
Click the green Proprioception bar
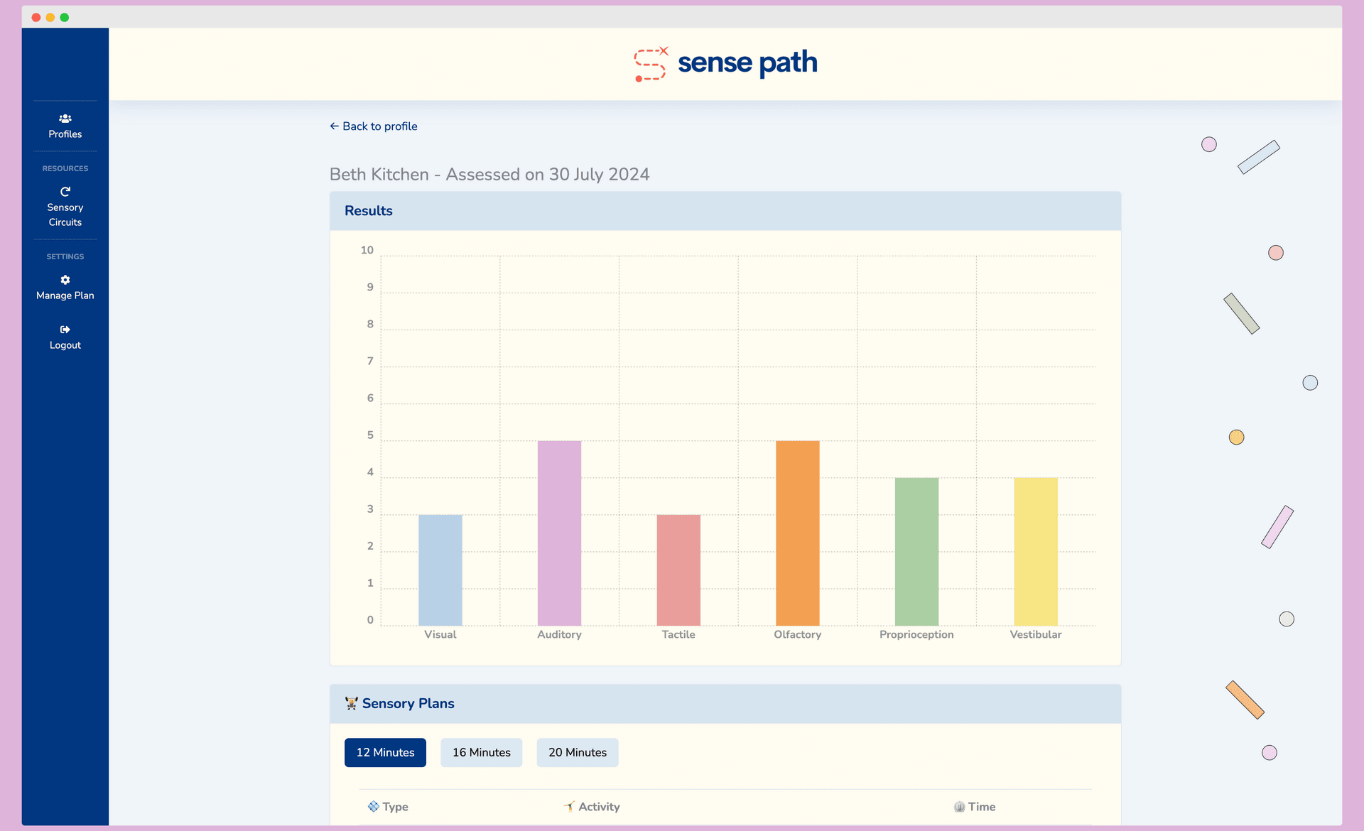pyautogui.click(x=916, y=551)
